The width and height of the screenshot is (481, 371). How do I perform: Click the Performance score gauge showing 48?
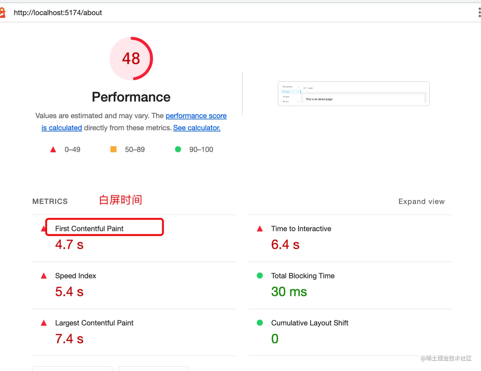click(x=131, y=59)
